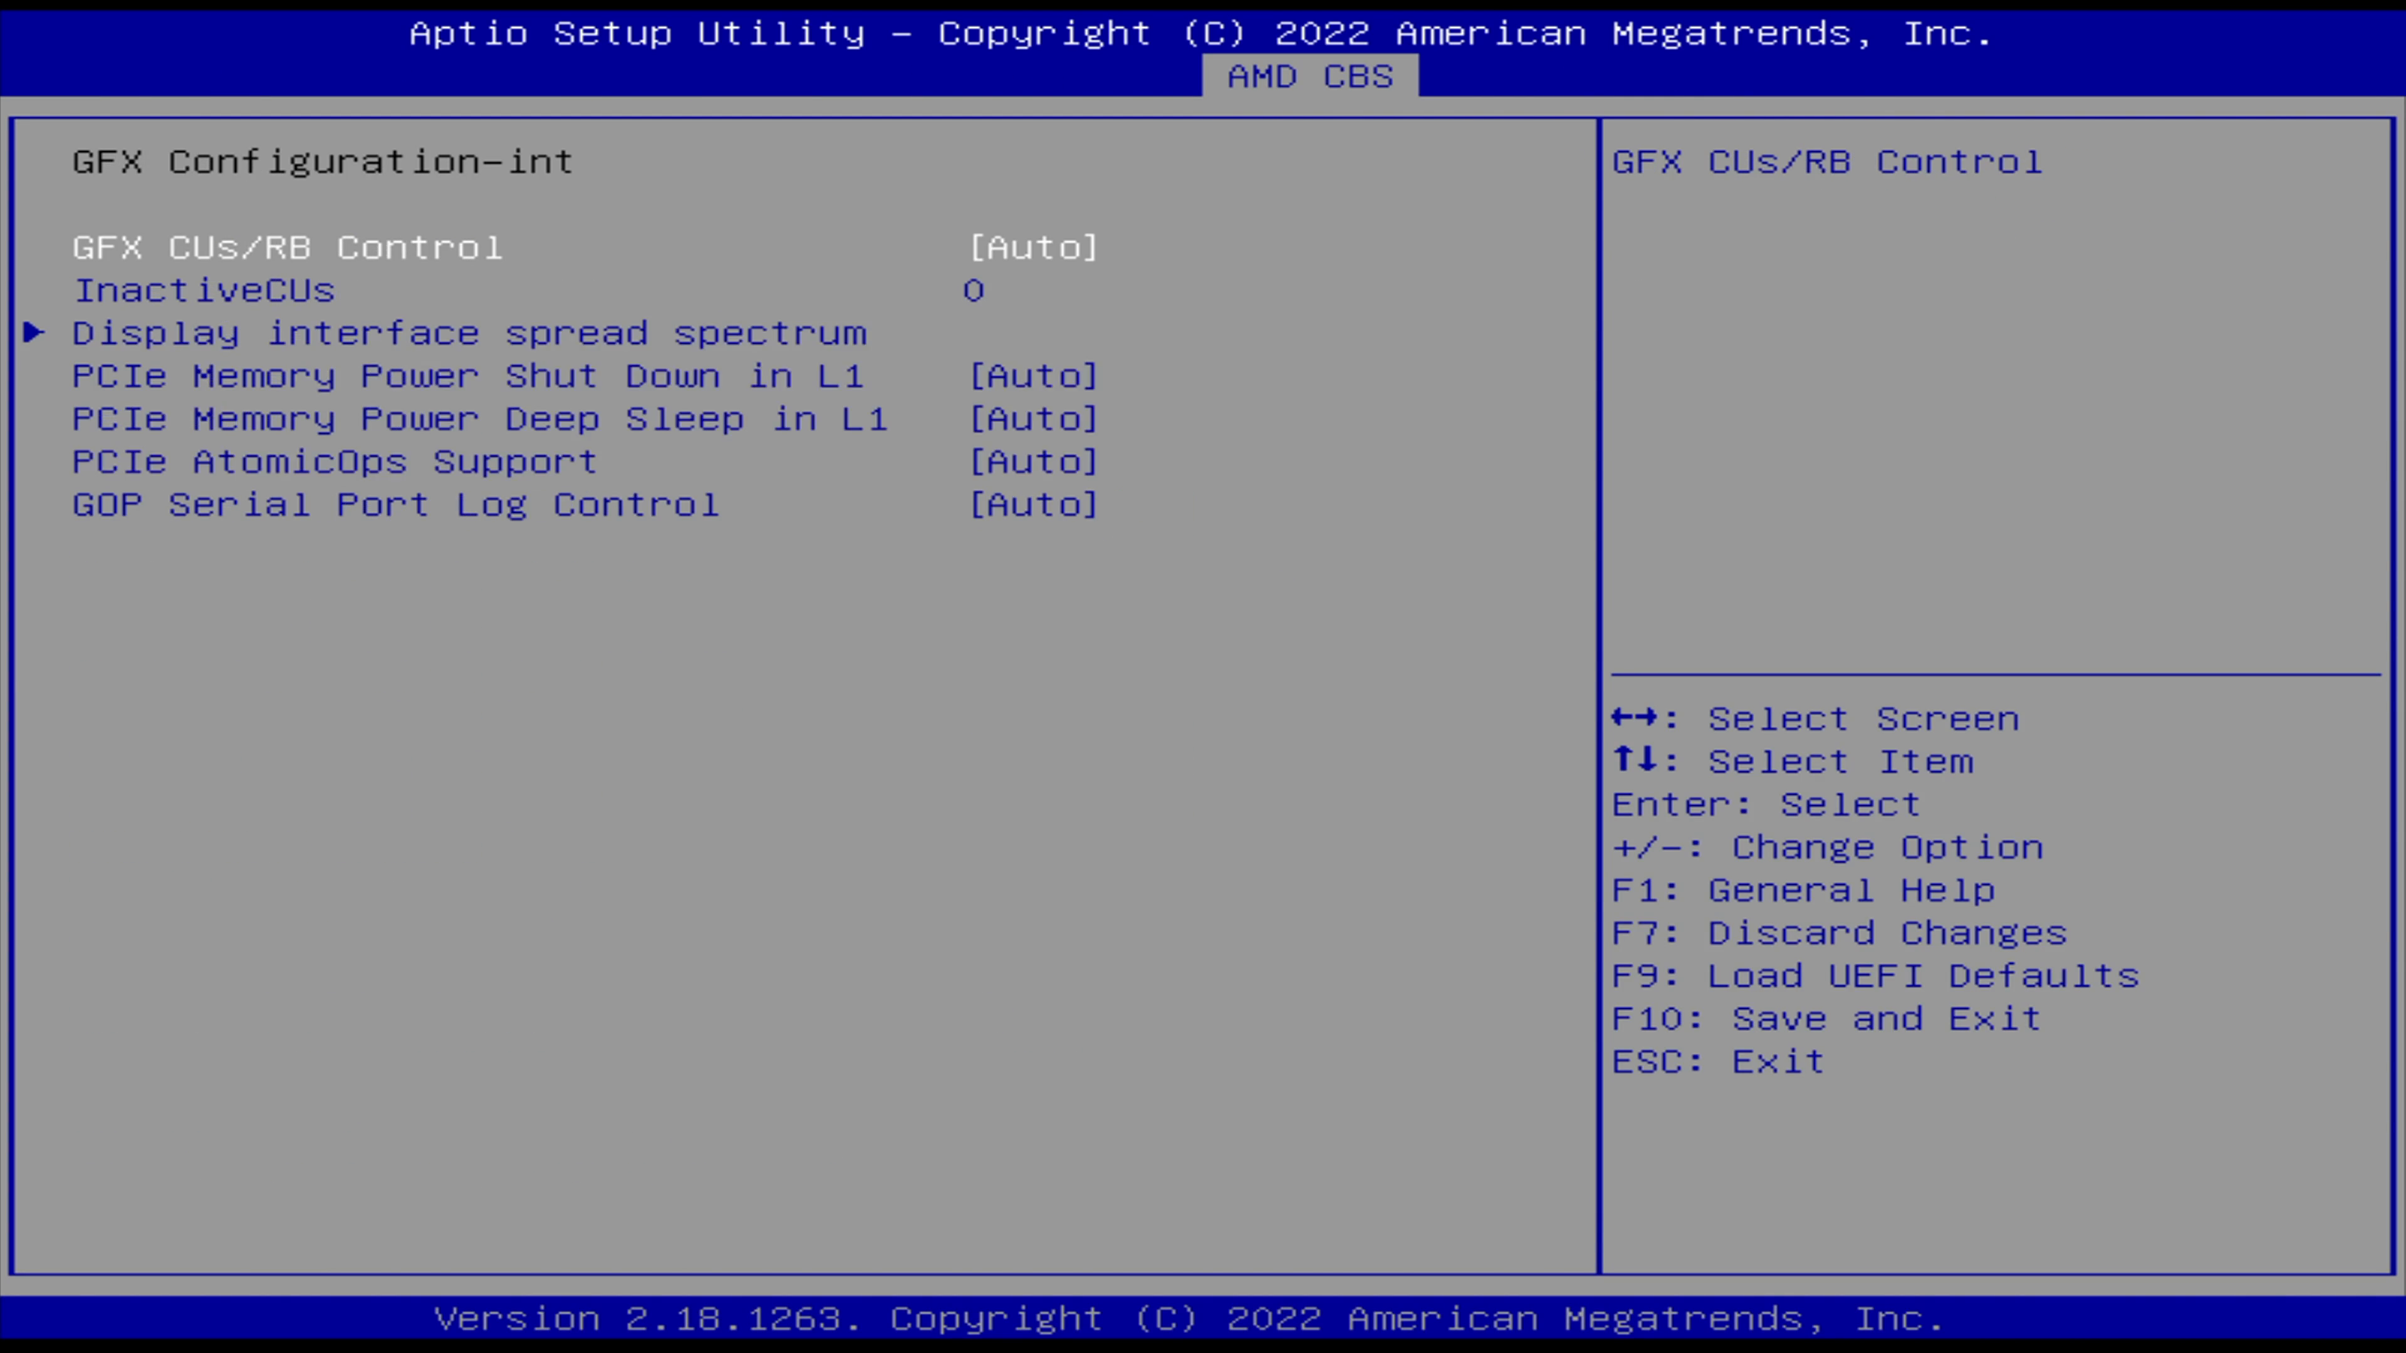The height and width of the screenshot is (1353, 2406).
Task: Select GOP Serial Port Log Control label
Action: click(396, 505)
